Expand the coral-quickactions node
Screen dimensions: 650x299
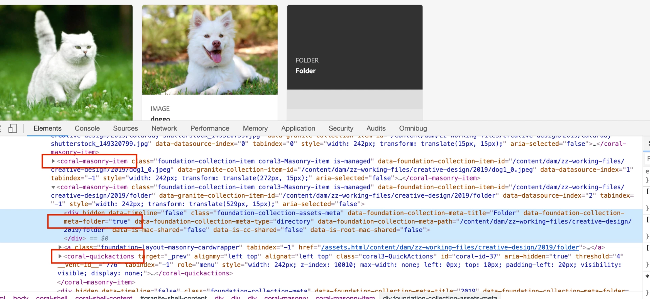pos(60,256)
